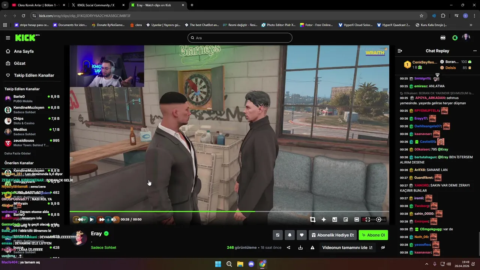
Task: Toggle the notification bell
Action: [289, 235]
